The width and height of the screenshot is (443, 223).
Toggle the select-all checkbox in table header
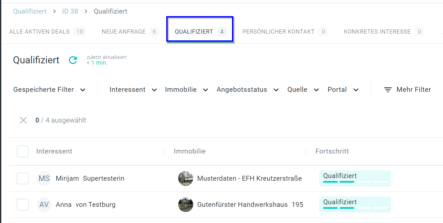point(23,152)
